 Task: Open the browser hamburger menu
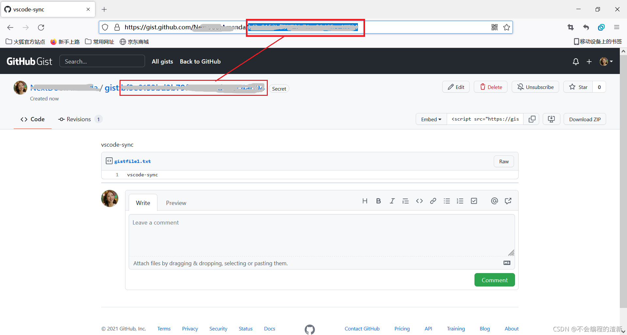tap(617, 27)
